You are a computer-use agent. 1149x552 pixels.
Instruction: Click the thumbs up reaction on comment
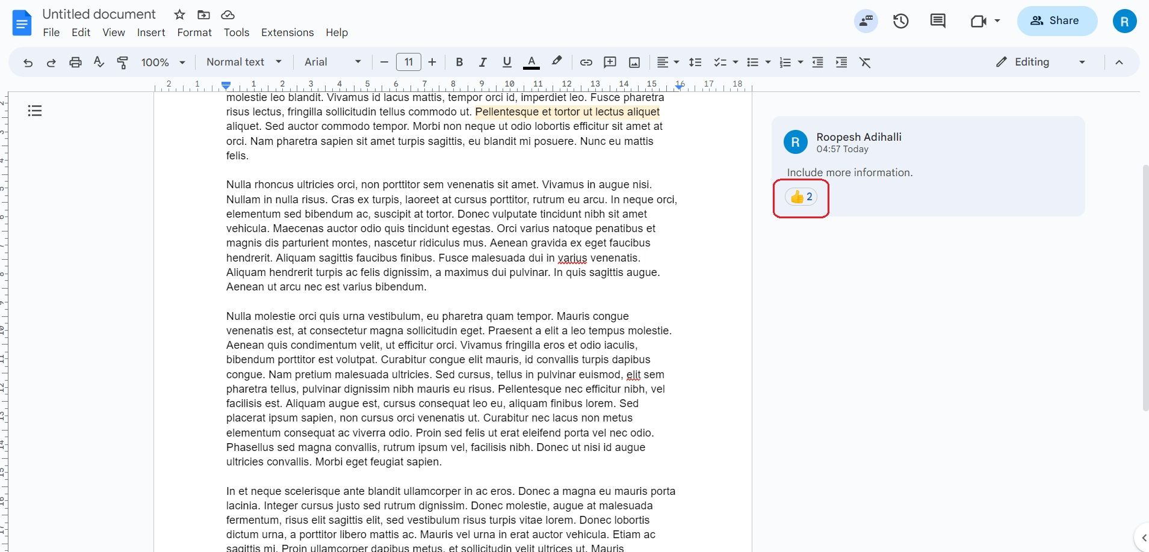pos(801,197)
